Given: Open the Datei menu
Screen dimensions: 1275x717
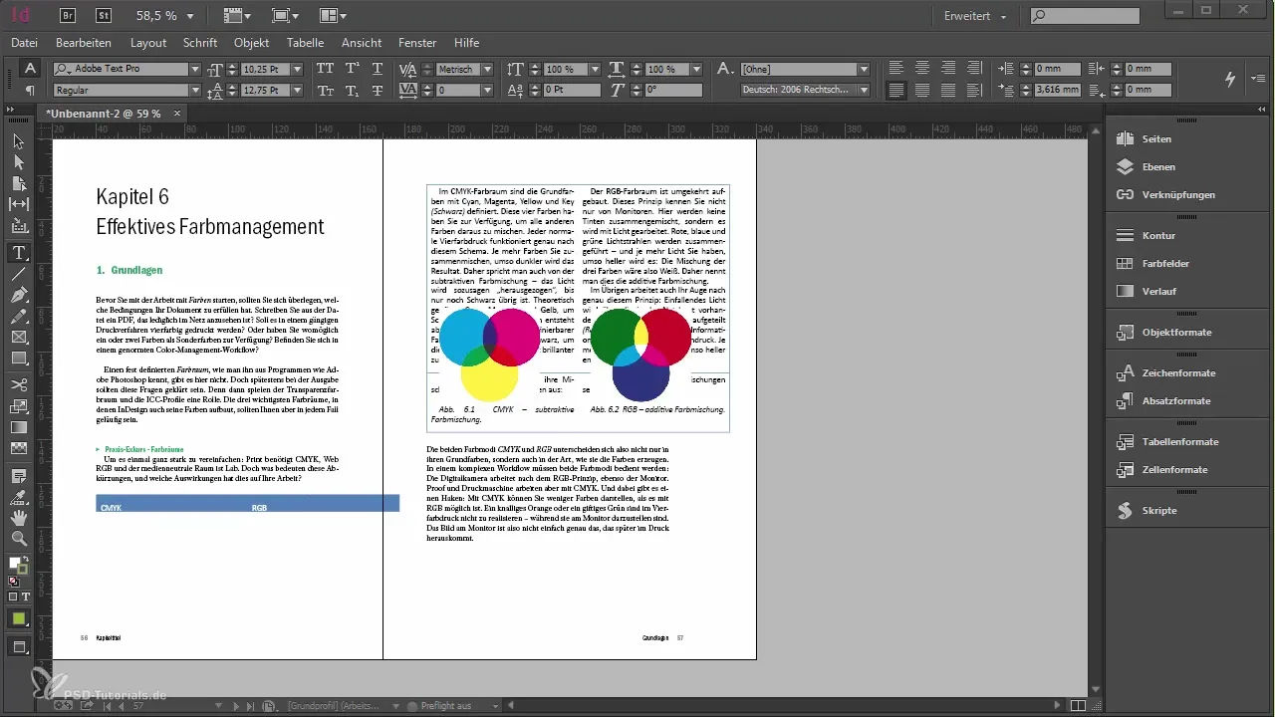Looking at the screenshot, I should 24,44.
